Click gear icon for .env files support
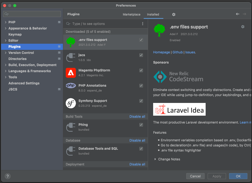This screenshot has height=183, width=252. [243, 27]
